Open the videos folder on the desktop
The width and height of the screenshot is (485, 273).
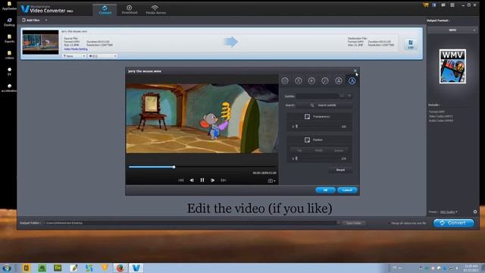pos(9,55)
